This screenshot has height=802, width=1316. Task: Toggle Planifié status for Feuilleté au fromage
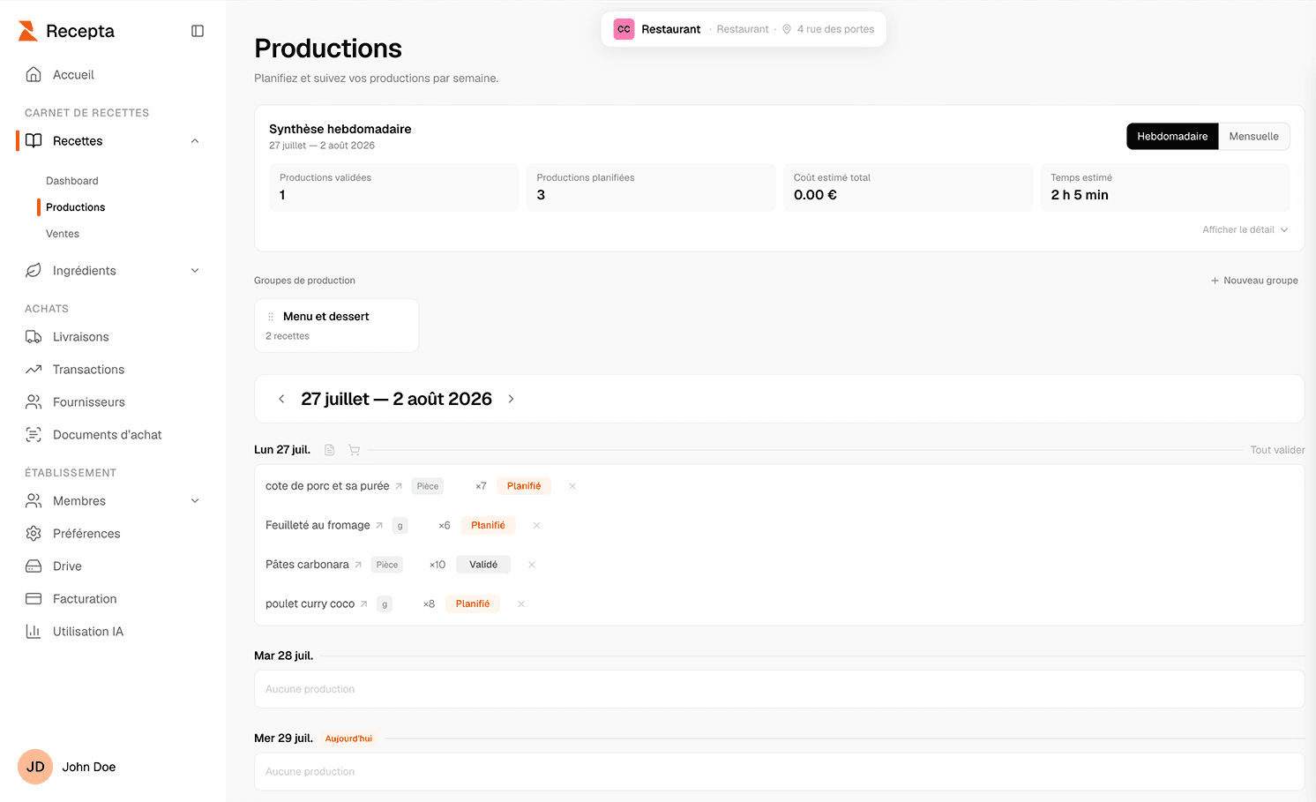(488, 525)
